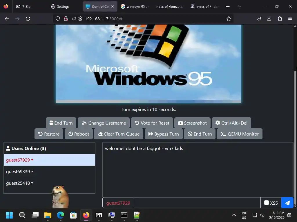Screen dimensions: 297x222
Task: Click the autoplay blocked icon in address bar
Action: [80, 19]
